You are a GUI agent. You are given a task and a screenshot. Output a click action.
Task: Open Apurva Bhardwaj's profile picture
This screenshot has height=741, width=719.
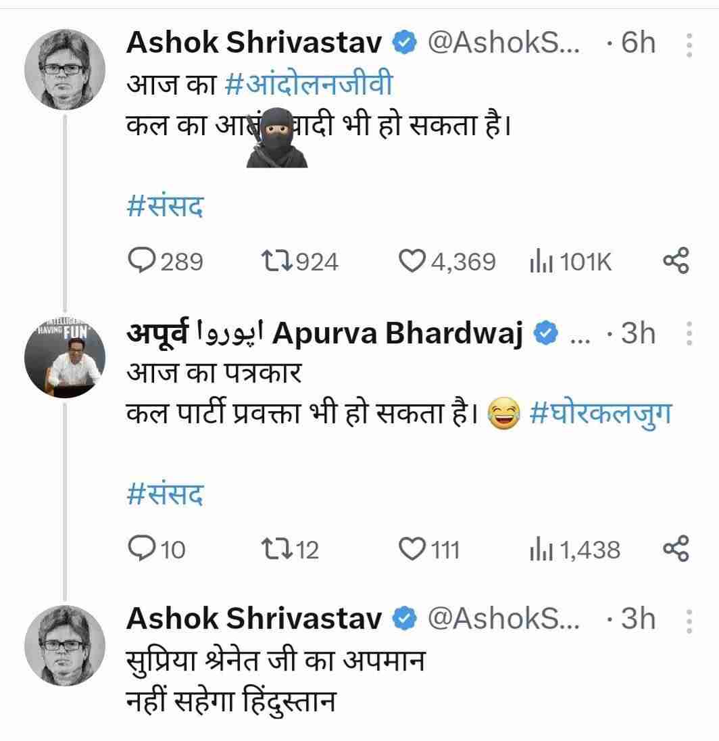point(65,356)
